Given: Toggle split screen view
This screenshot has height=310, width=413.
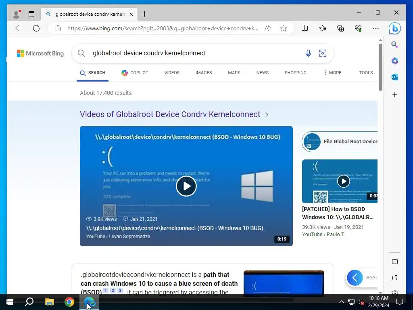Looking at the screenshot, I should tap(305, 28).
